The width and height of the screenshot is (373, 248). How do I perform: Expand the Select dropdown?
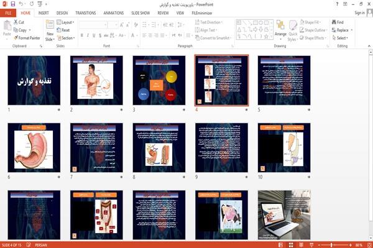pyautogui.click(x=341, y=38)
